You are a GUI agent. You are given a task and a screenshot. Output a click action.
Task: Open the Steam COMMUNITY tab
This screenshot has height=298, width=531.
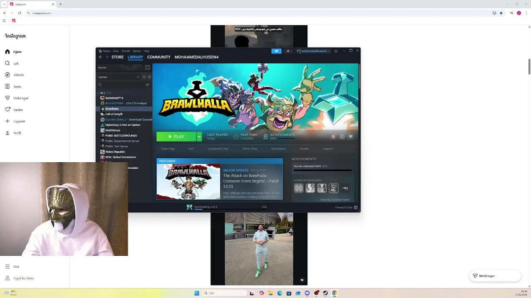click(159, 57)
